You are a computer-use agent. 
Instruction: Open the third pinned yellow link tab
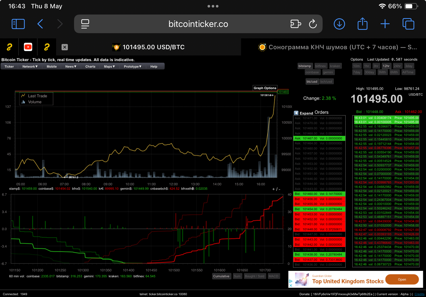click(47, 47)
